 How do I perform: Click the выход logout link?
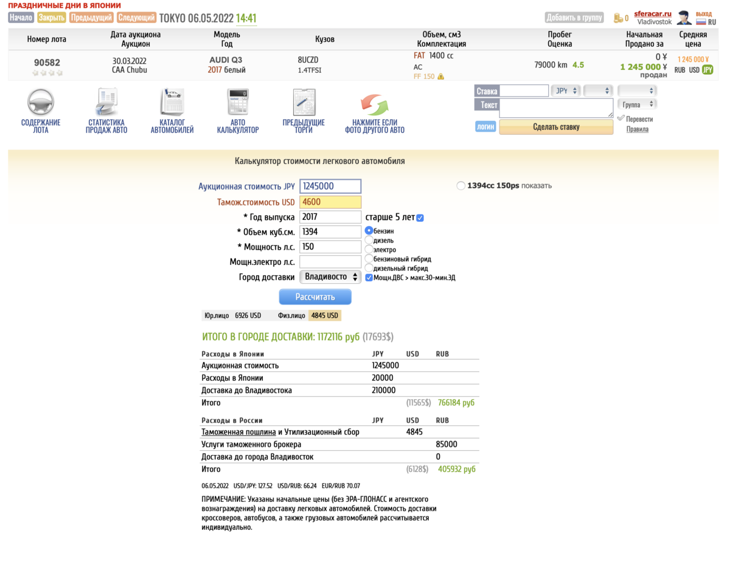click(704, 13)
